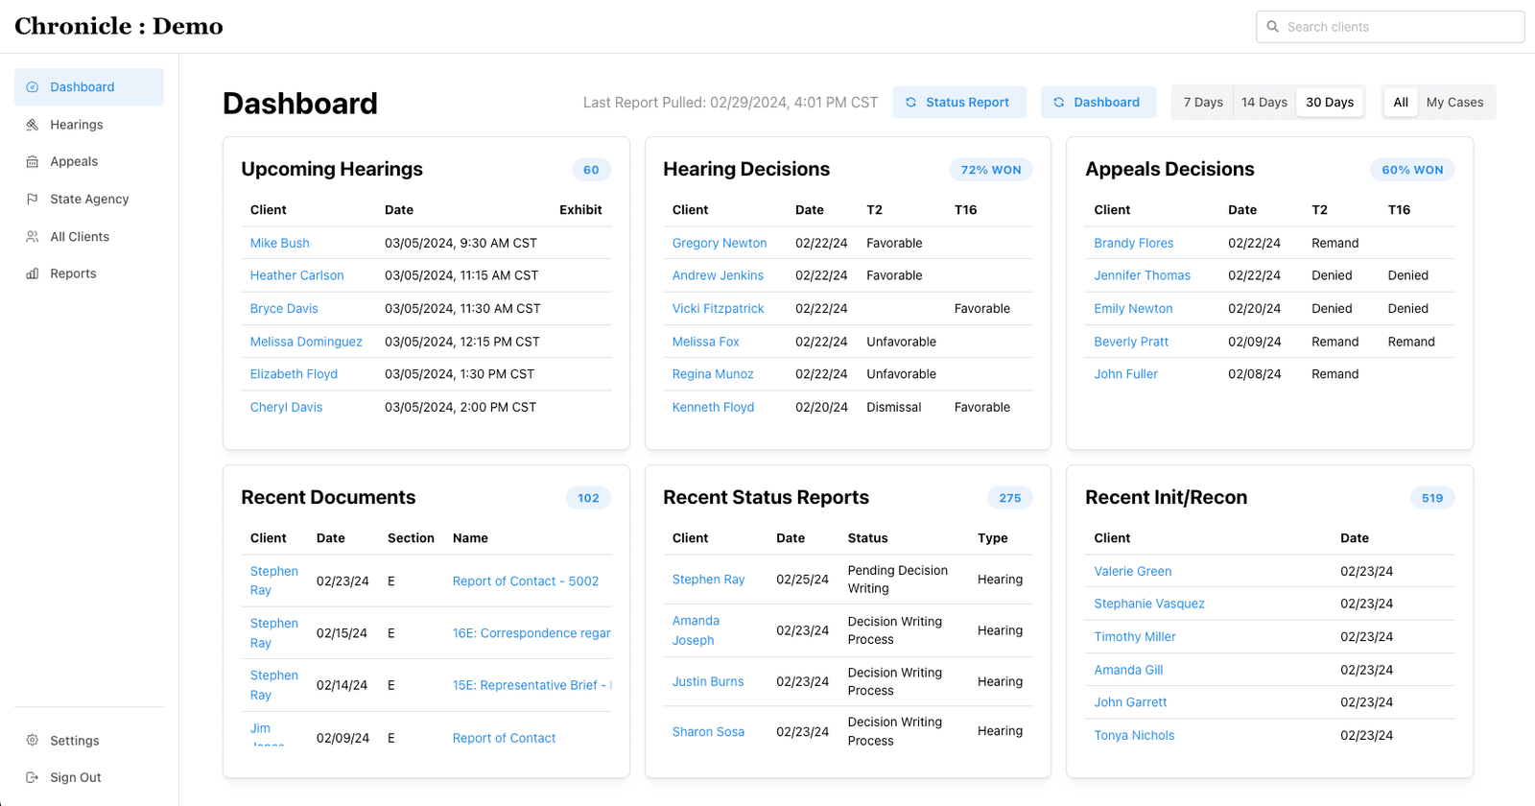Open client Gregory Newton
This screenshot has height=806, width=1535.
(720, 244)
